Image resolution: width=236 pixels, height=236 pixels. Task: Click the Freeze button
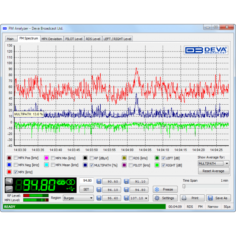point(165,189)
